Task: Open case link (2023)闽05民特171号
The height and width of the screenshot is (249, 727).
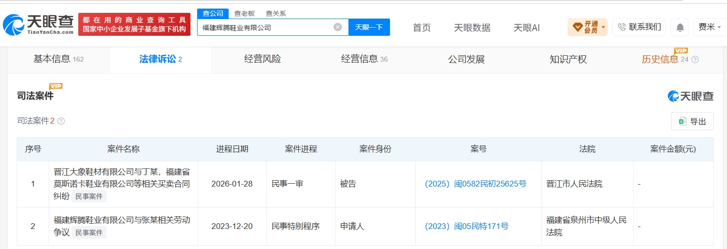Action: (x=466, y=226)
